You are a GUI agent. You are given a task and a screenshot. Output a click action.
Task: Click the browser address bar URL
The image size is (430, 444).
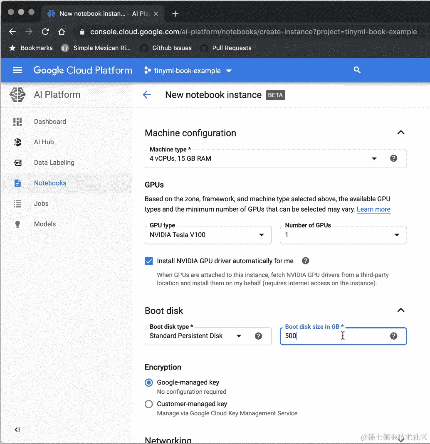click(254, 32)
